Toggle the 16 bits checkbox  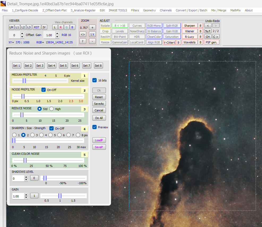[95, 80]
